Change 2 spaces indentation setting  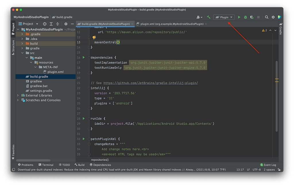(x=269, y=170)
